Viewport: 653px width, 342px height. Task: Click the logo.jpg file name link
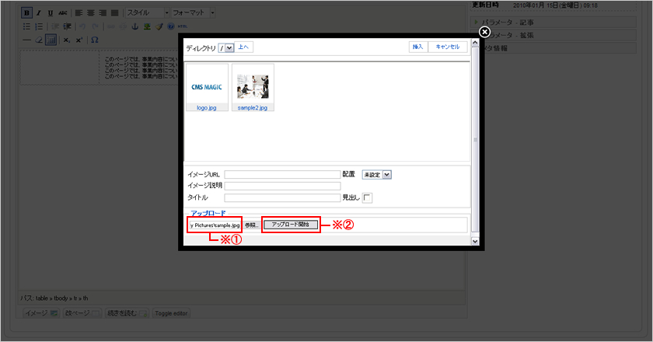(207, 108)
